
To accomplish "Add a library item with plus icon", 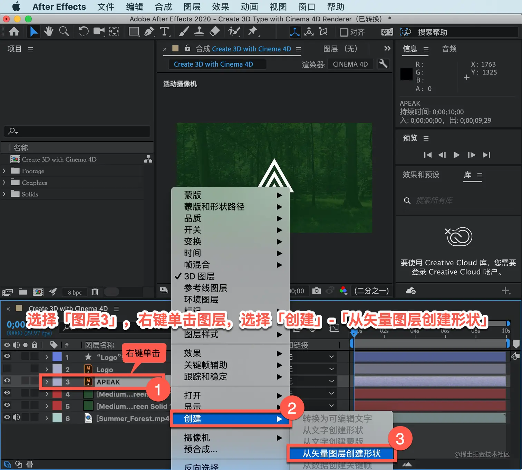I will click(x=506, y=291).
